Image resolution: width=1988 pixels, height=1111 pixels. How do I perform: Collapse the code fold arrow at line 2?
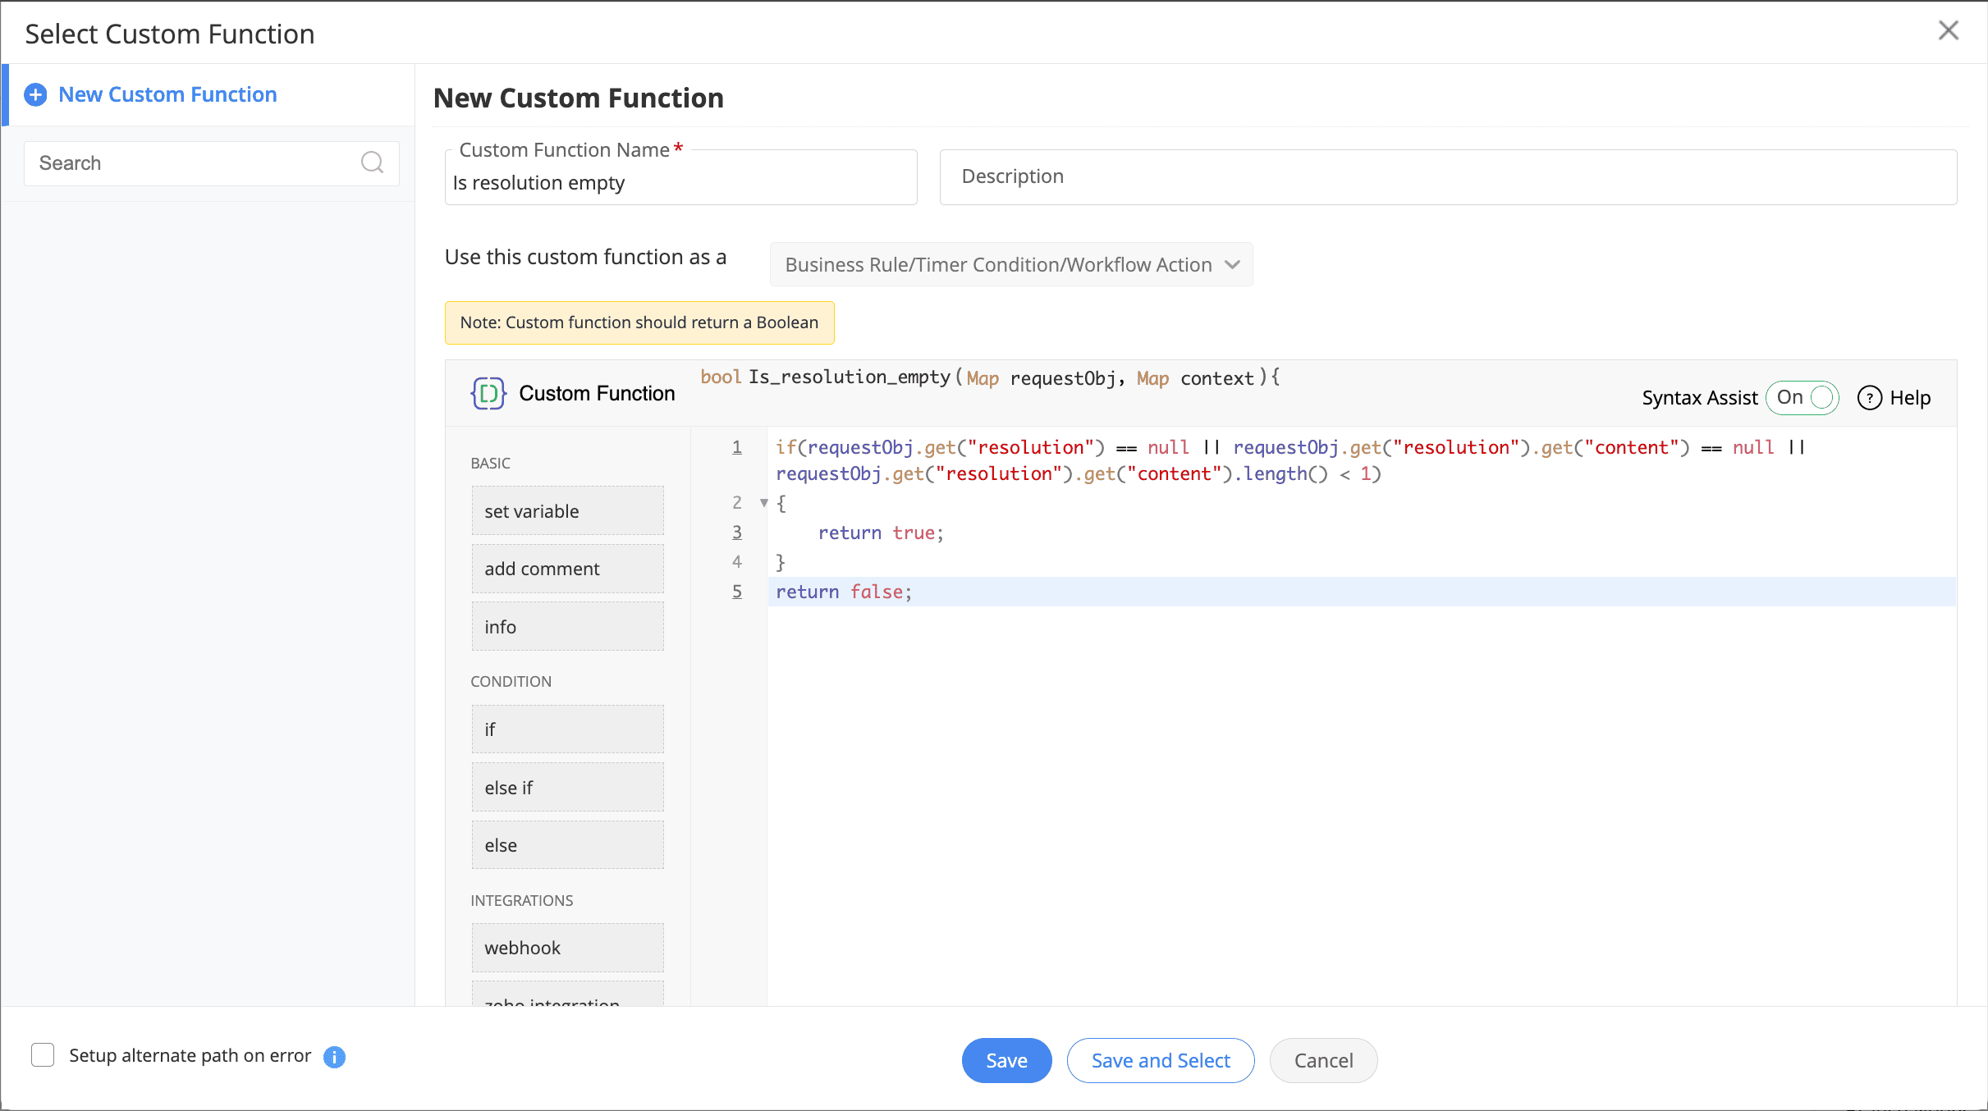coord(763,503)
